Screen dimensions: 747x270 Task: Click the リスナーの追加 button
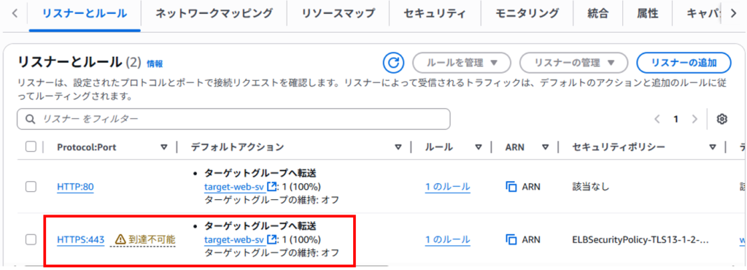pos(684,63)
